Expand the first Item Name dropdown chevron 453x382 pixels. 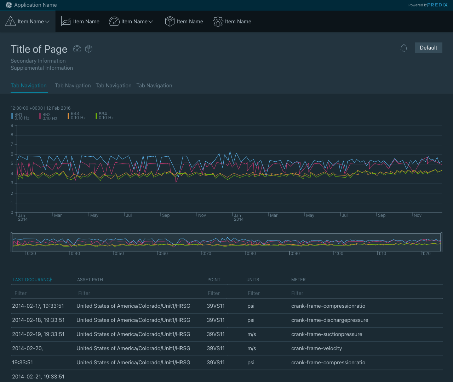click(47, 22)
